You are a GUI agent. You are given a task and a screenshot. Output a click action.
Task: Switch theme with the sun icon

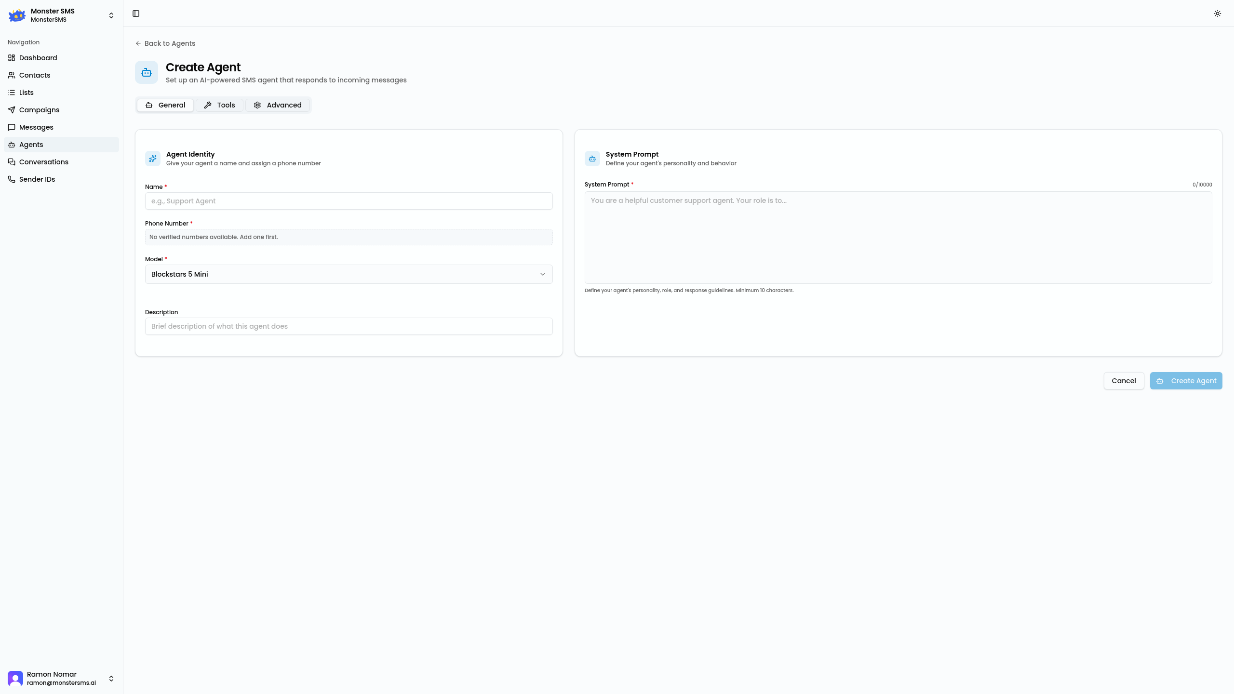coord(1217,13)
